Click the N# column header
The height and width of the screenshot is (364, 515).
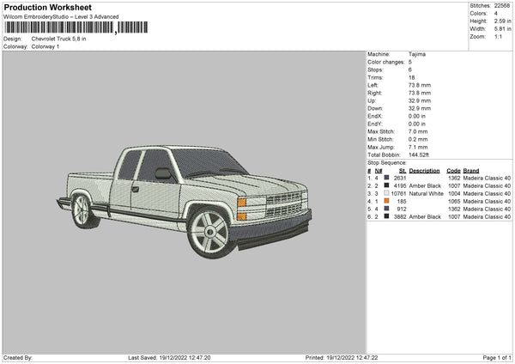click(379, 170)
